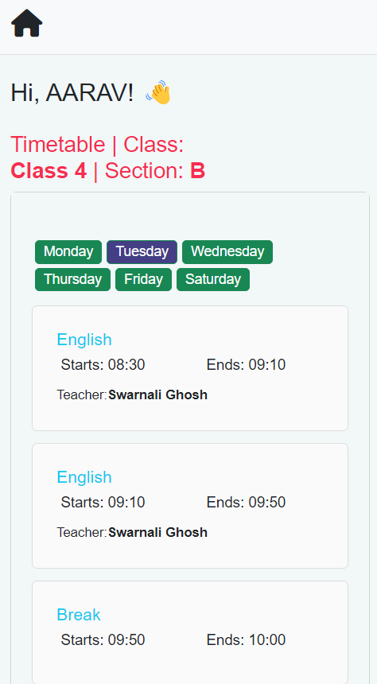Click the Hi, AARAV! greeting text
Image resolution: width=377 pixels, height=684 pixels.
point(72,92)
